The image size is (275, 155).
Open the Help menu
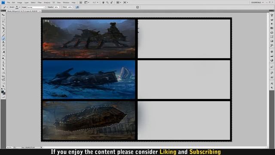73,3
